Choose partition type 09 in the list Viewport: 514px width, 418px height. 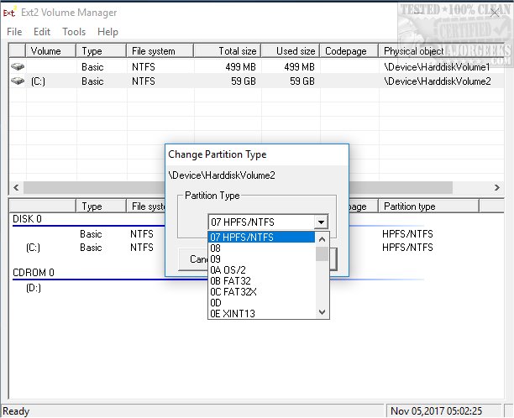coord(261,259)
